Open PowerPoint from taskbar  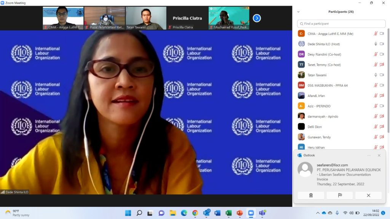coord(240,213)
